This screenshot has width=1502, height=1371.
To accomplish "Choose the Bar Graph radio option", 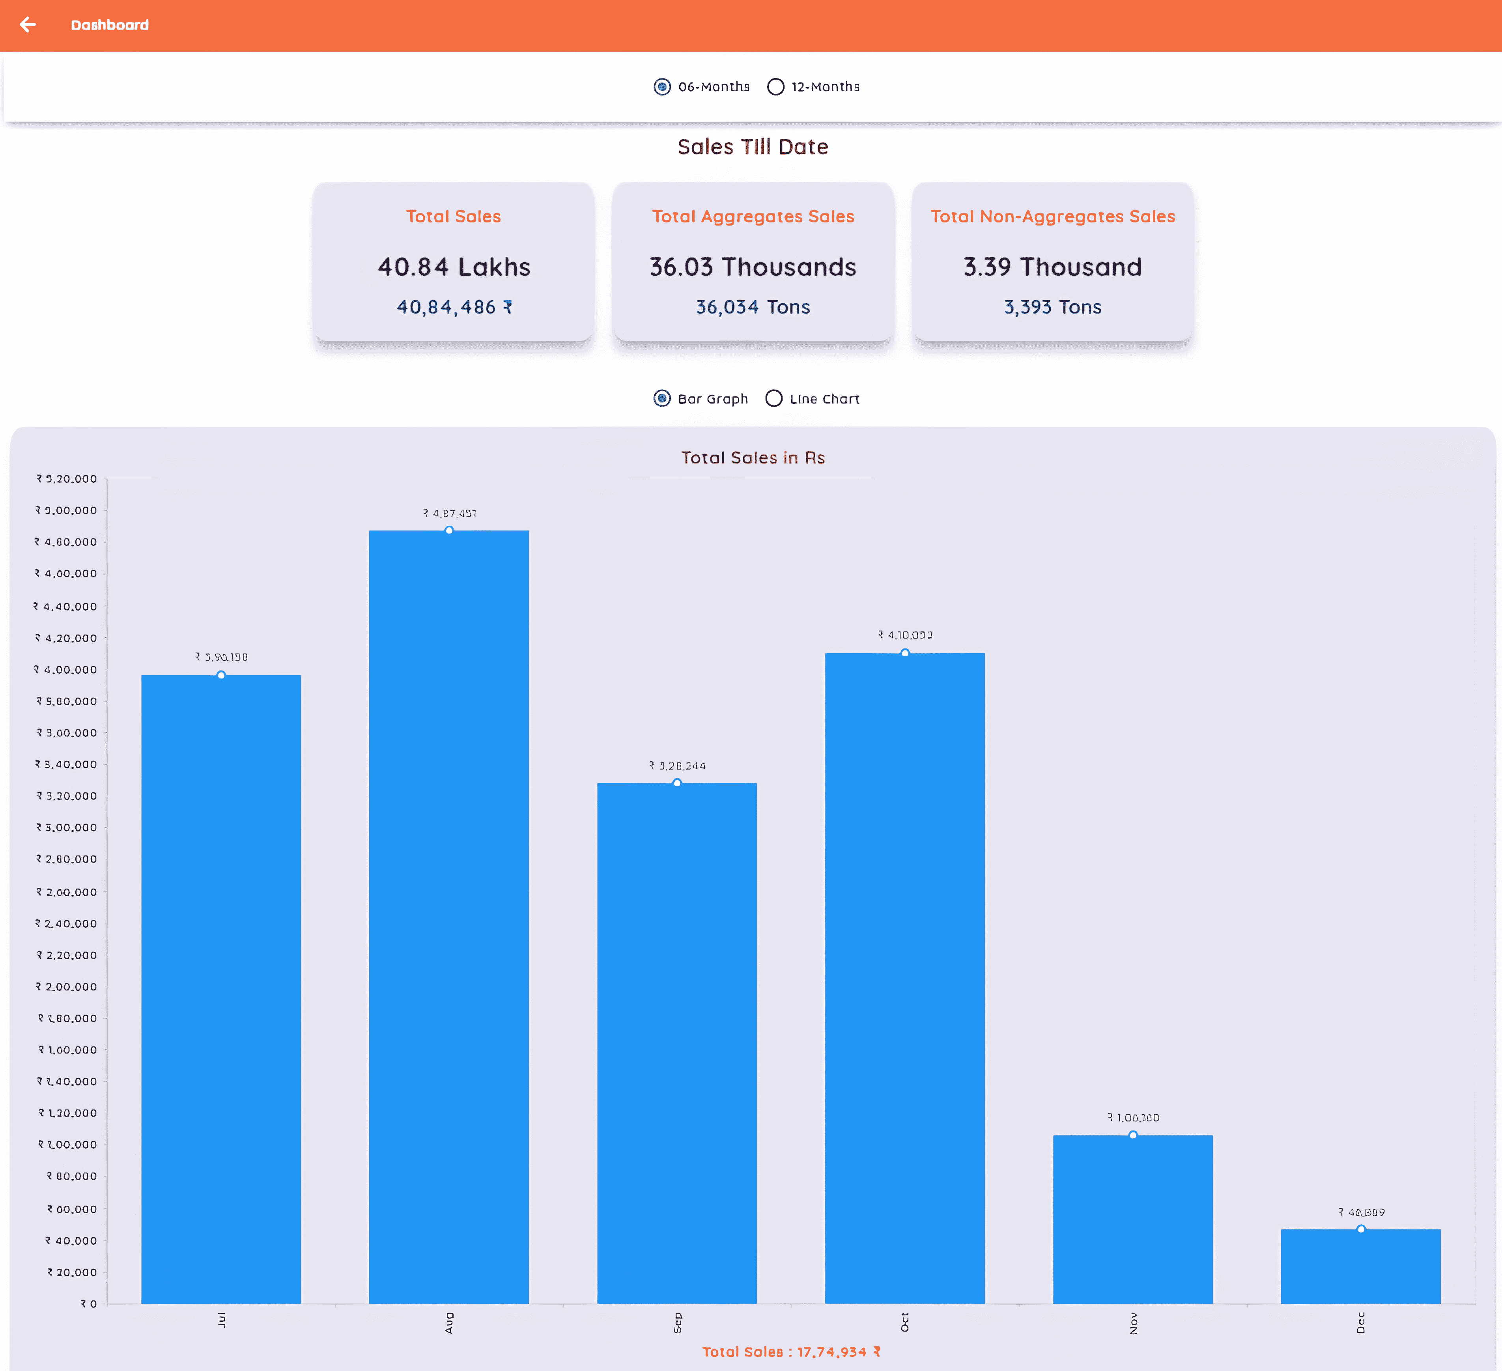I will pos(701,399).
